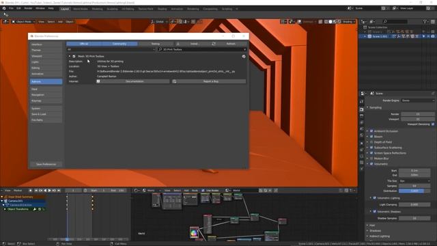Jump to the timeline end frame

tap(59, 191)
